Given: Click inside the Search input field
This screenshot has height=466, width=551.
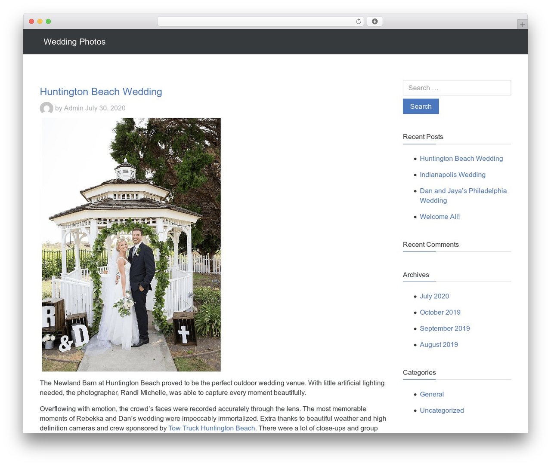Looking at the screenshot, I should (x=457, y=88).
